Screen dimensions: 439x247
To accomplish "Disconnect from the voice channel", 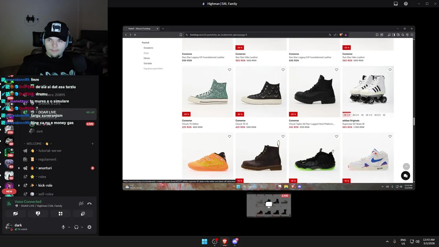I will [90, 203].
